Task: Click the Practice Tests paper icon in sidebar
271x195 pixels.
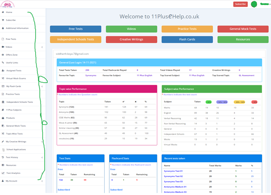Action: (3, 94)
